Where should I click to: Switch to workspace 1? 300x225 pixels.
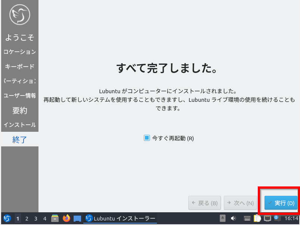coord(18,219)
